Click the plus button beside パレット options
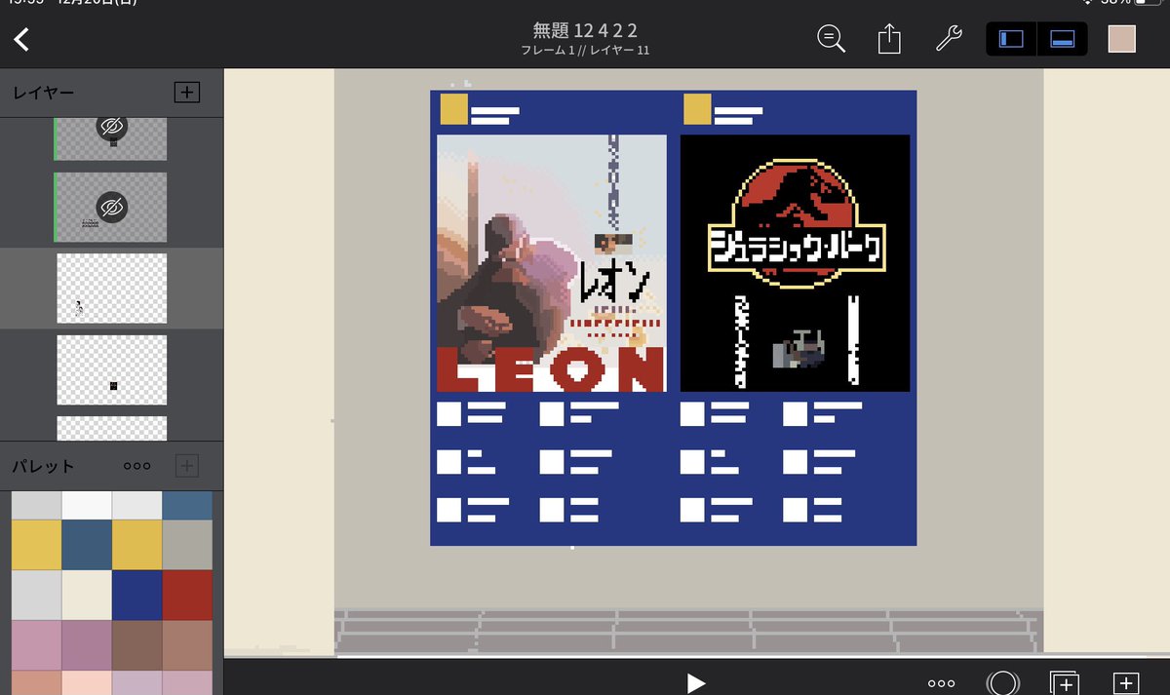The width and height of the screenshot is (1170, 695). [186, 466]
